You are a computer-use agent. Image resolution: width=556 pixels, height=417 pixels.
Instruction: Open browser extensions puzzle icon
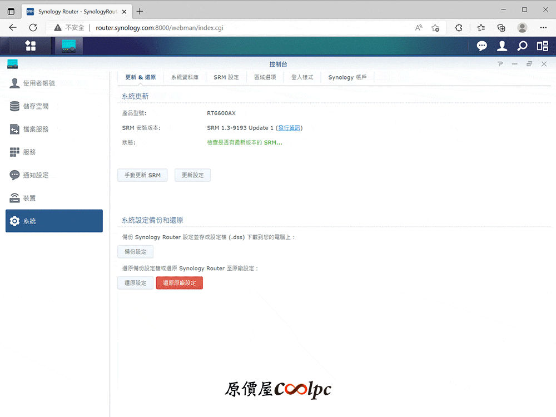459,28
